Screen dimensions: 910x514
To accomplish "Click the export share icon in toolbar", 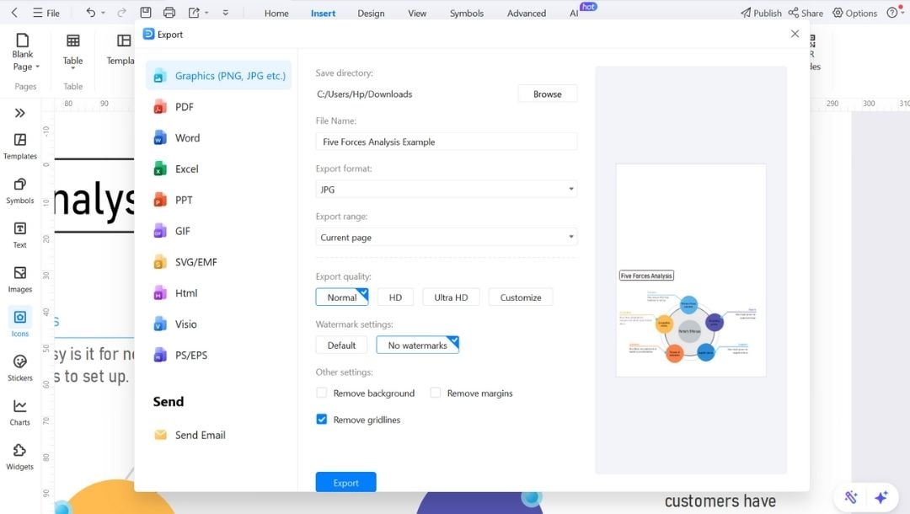I will pyautogui.click(x=194, y=12).
